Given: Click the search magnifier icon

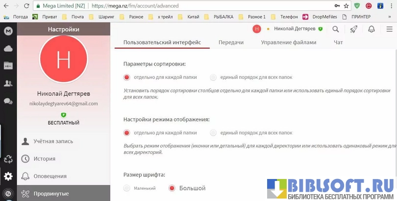Looking at the screenshot, I should click(336, 29).
